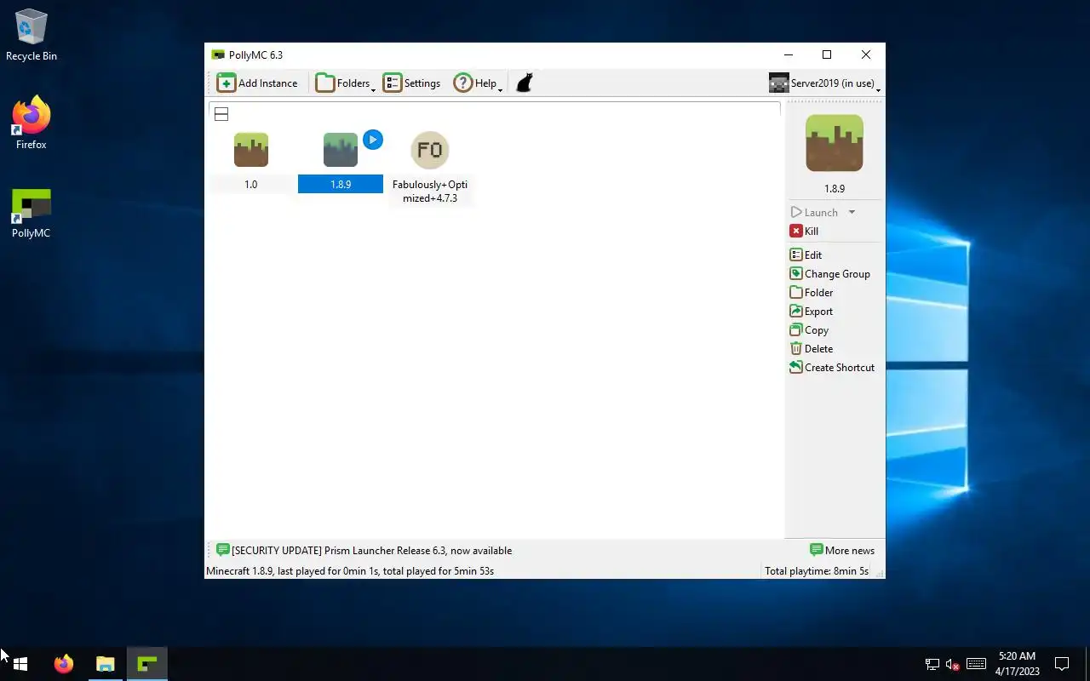The width and height of the screenshot is (1090, 681).
Task: Create Shortcut for the instance
Action: click(x=833, y=367)
